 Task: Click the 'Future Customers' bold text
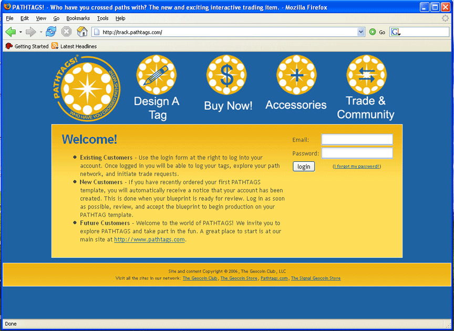tap(105, 223)
